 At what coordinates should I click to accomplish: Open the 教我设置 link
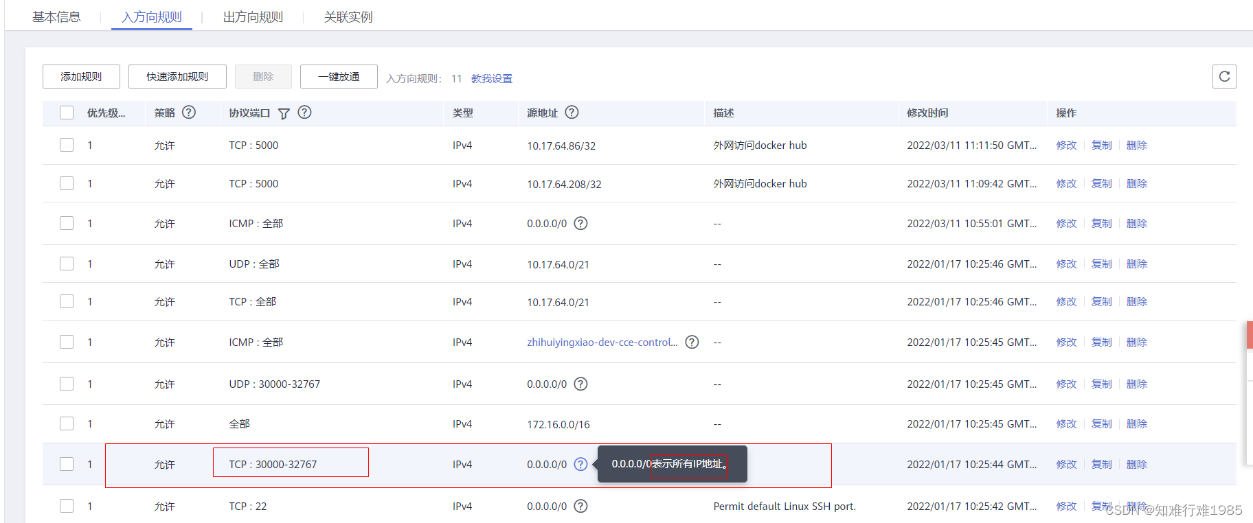point(492,78)
